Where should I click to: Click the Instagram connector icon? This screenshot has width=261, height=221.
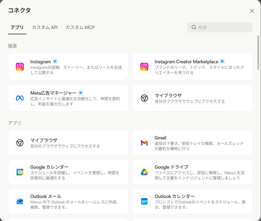(20, 67)
